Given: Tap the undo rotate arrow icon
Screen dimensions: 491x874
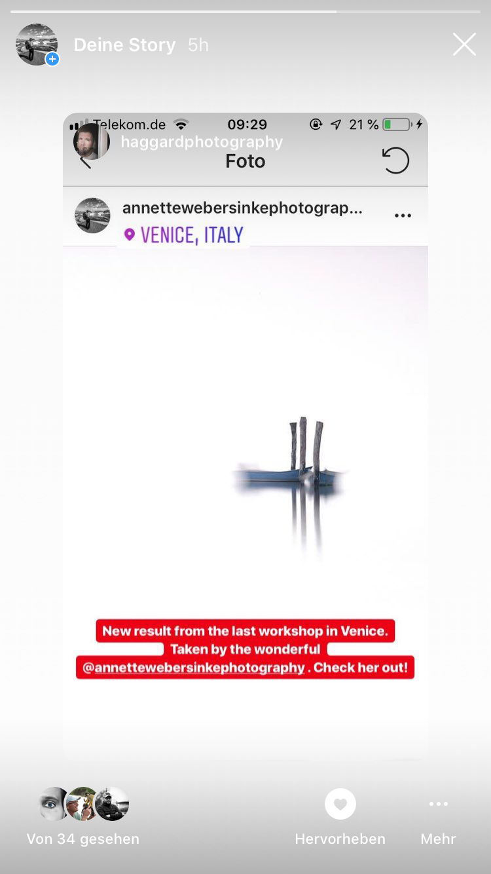Looking at the screenshot, I should coord(395,161).
